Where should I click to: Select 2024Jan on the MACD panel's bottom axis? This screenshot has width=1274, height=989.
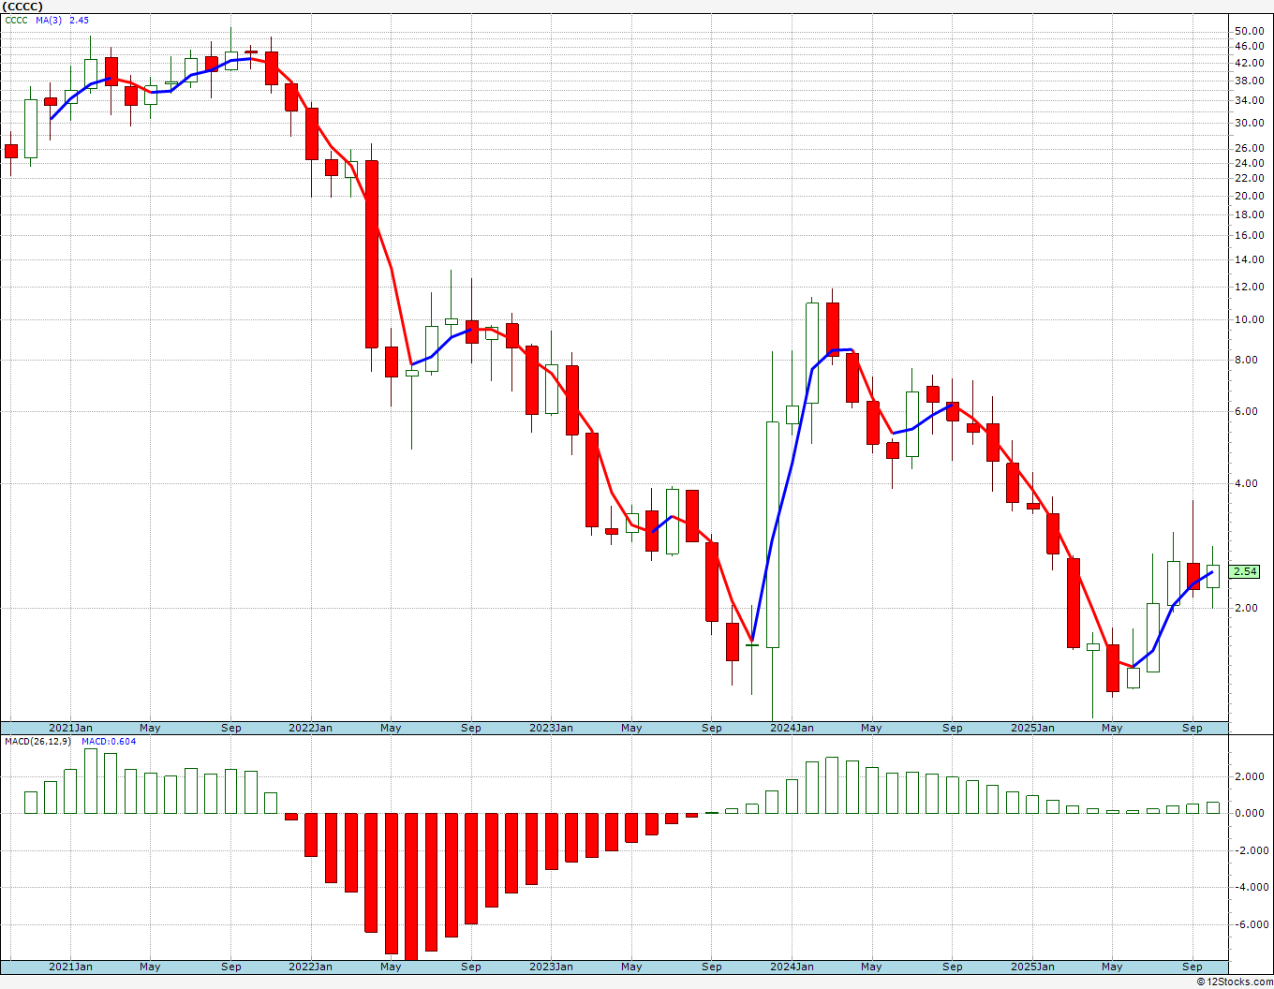tap(793, 967)
